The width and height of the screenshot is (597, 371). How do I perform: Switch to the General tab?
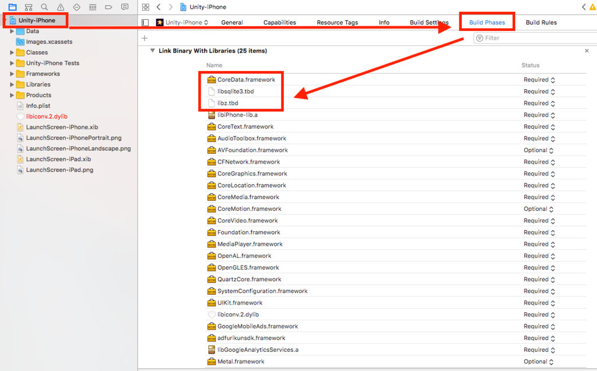tap(232, 23)
